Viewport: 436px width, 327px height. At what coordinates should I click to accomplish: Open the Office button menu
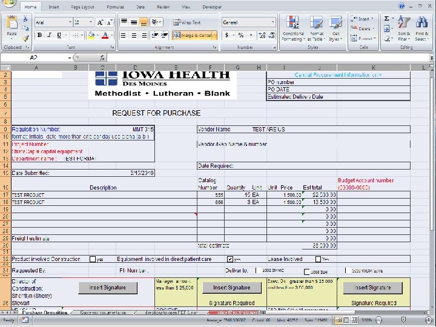tap(9, 3)
